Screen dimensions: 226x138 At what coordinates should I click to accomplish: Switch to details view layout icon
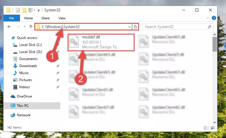pos(206,128)
